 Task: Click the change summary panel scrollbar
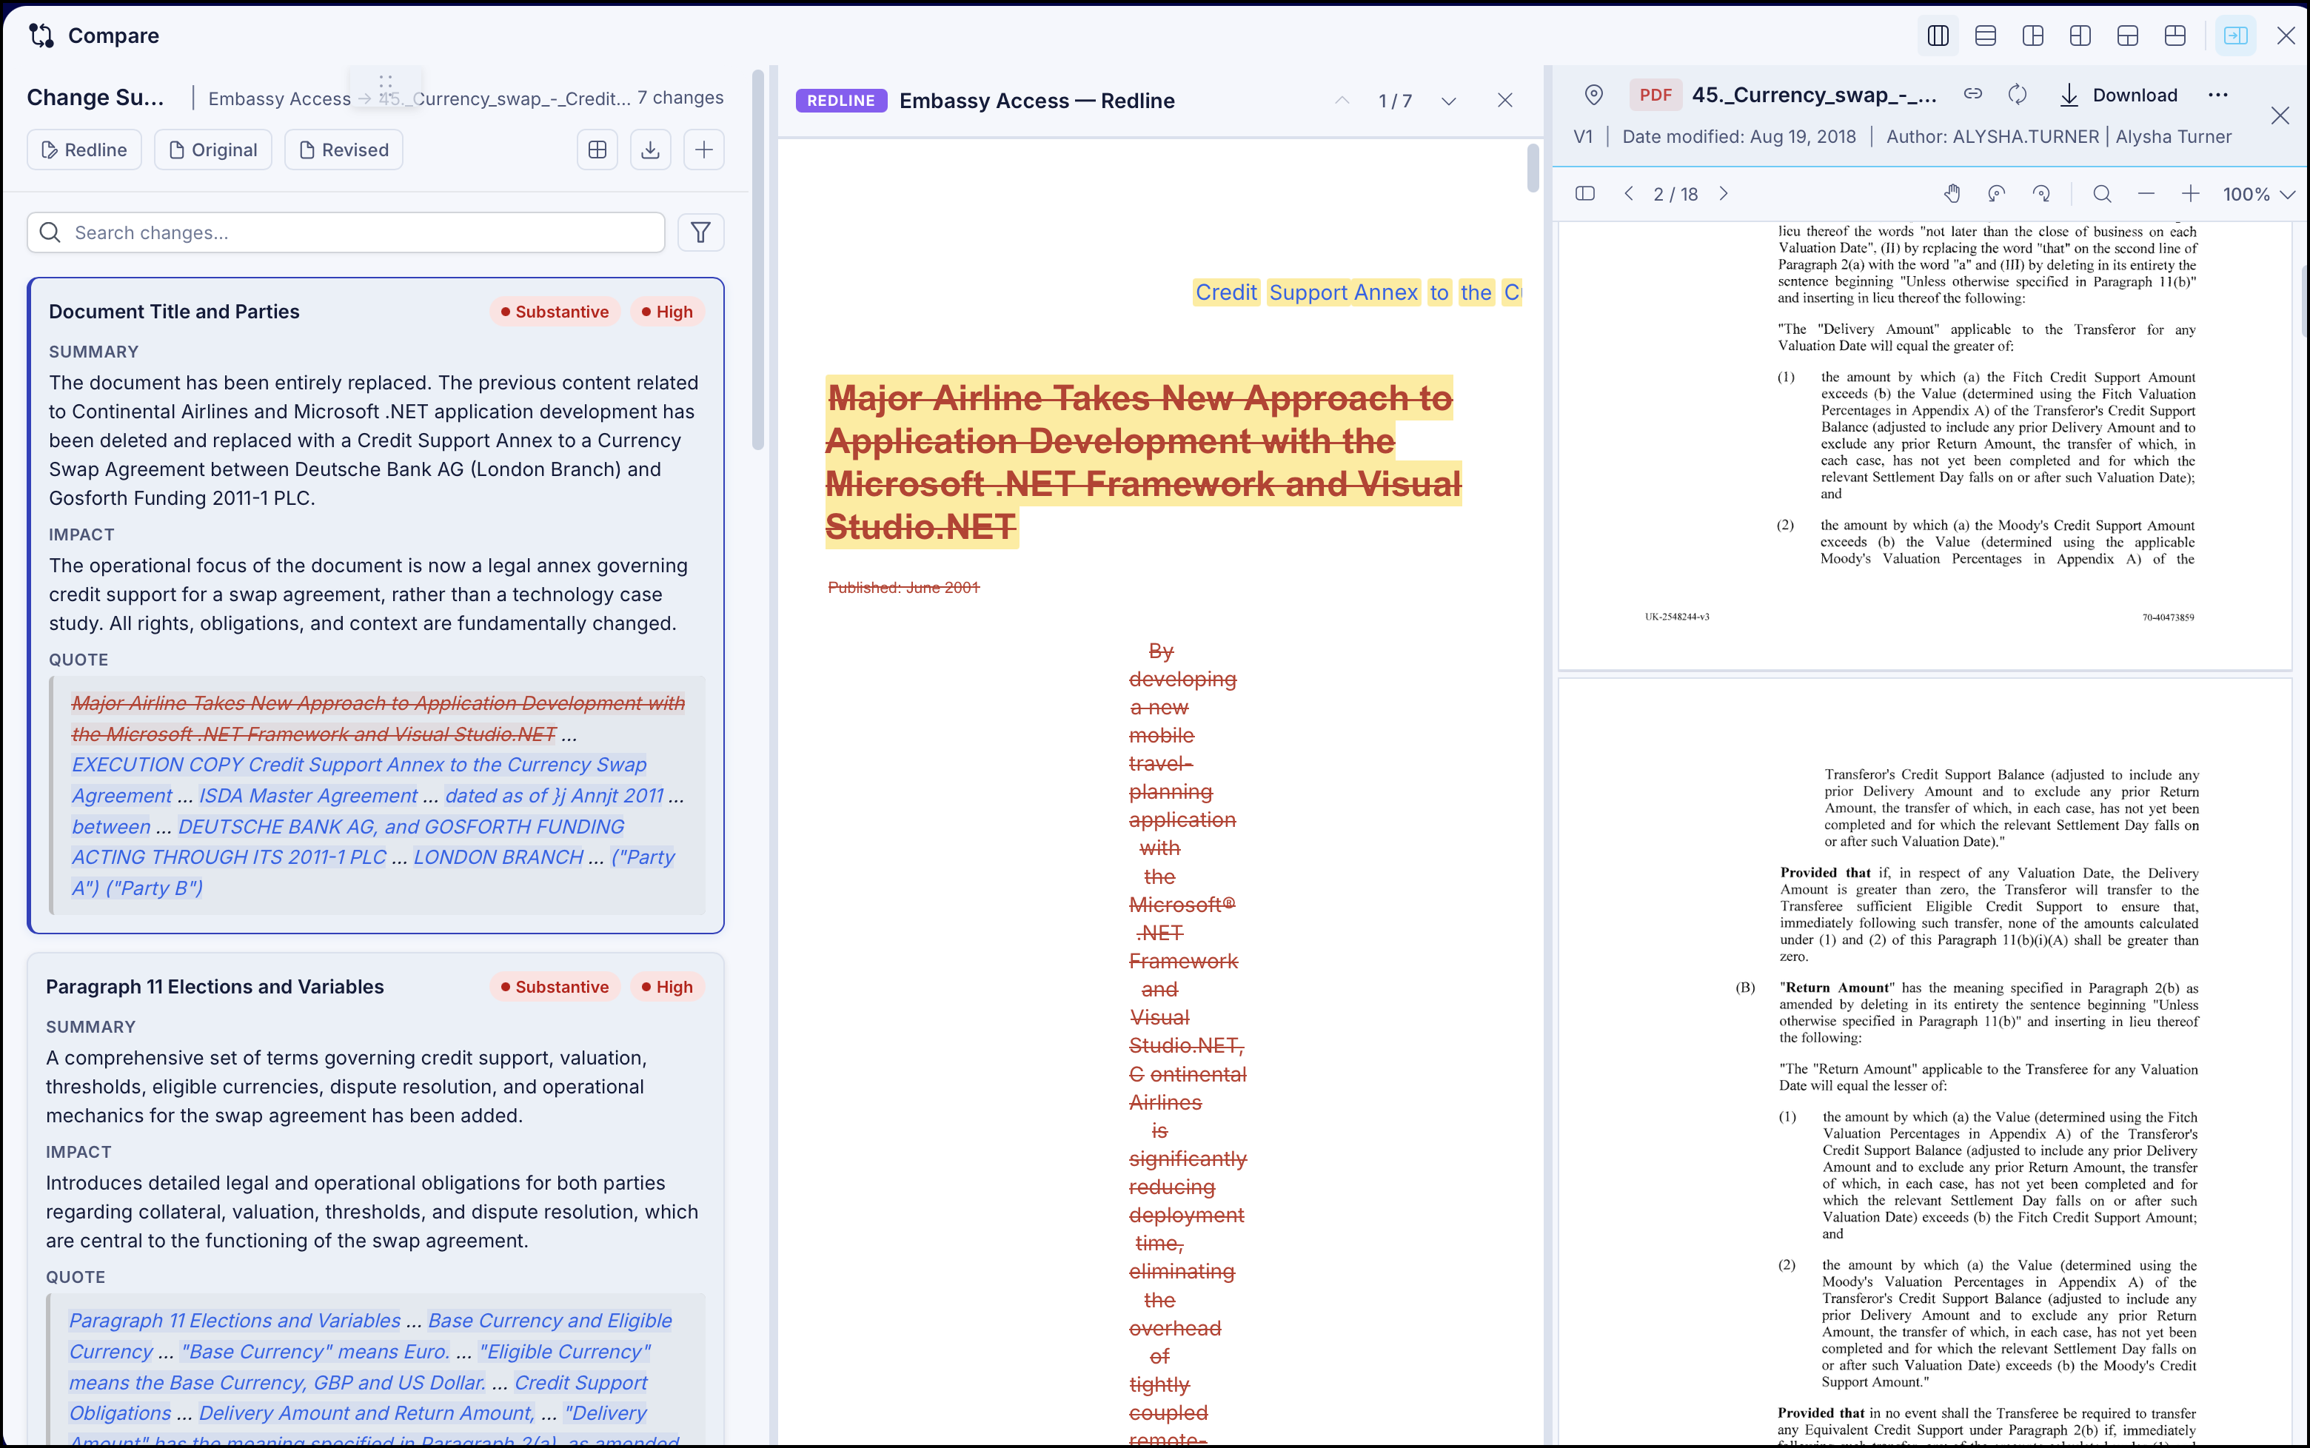(758, 258)
